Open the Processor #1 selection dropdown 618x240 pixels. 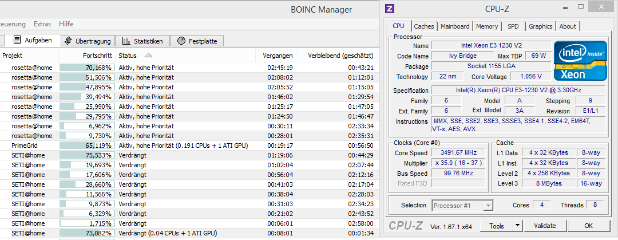point(463,205)
